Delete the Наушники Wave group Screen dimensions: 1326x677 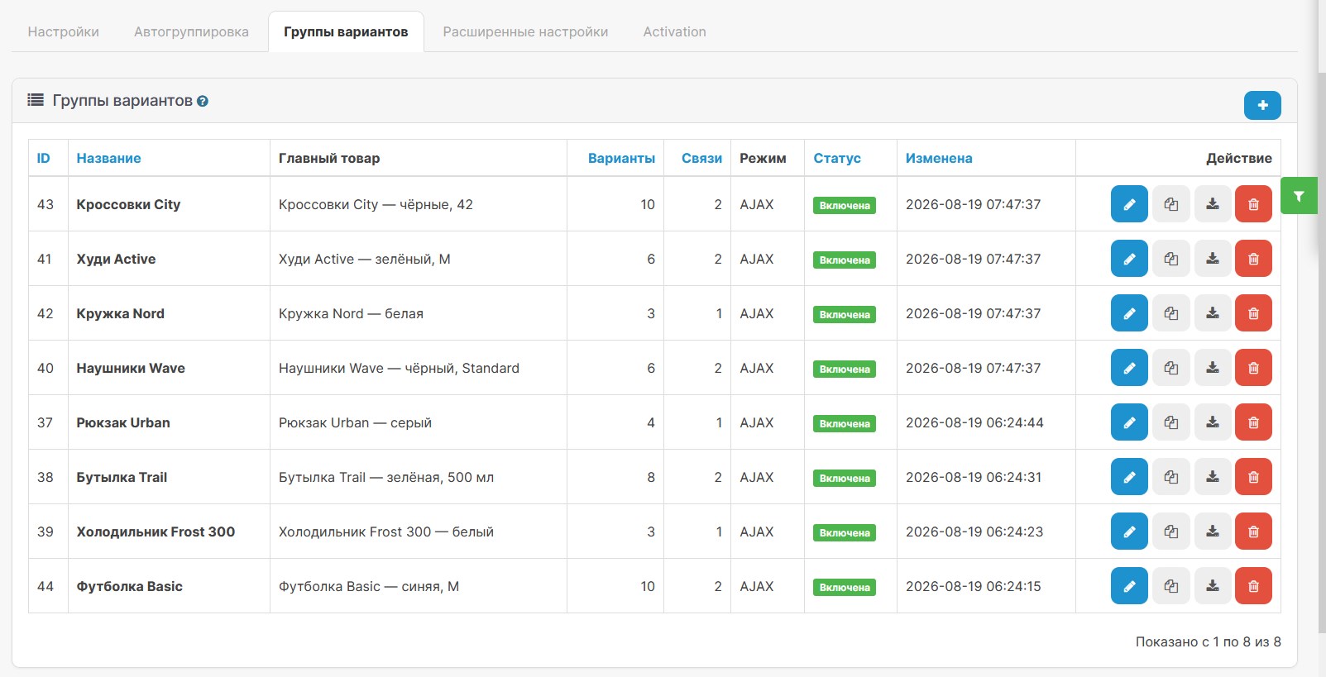point(1253,368)
